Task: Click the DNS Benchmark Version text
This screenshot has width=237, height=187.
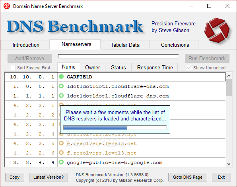Action: [x=112, y=175]
